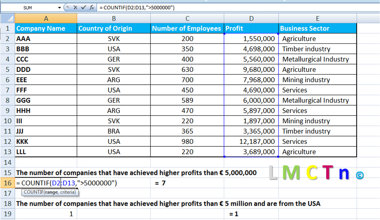Select the cell with value 1 in row 19
Viewport: 380px width, 220px height.
[46, 214]
